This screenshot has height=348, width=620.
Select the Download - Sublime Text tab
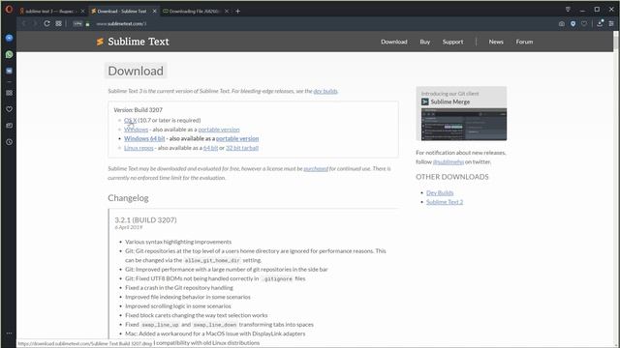(122, 12)
